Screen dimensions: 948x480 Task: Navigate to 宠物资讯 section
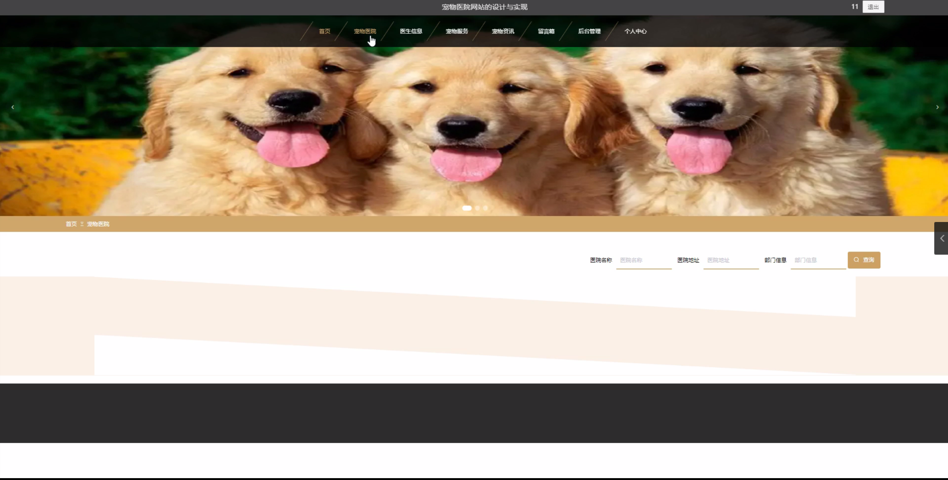503,31
